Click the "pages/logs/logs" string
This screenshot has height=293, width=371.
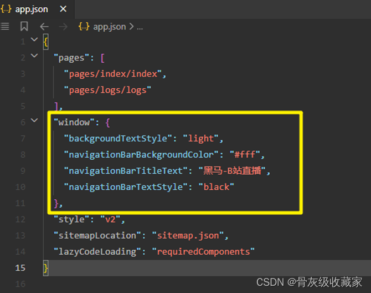click(x=107, y=90)
